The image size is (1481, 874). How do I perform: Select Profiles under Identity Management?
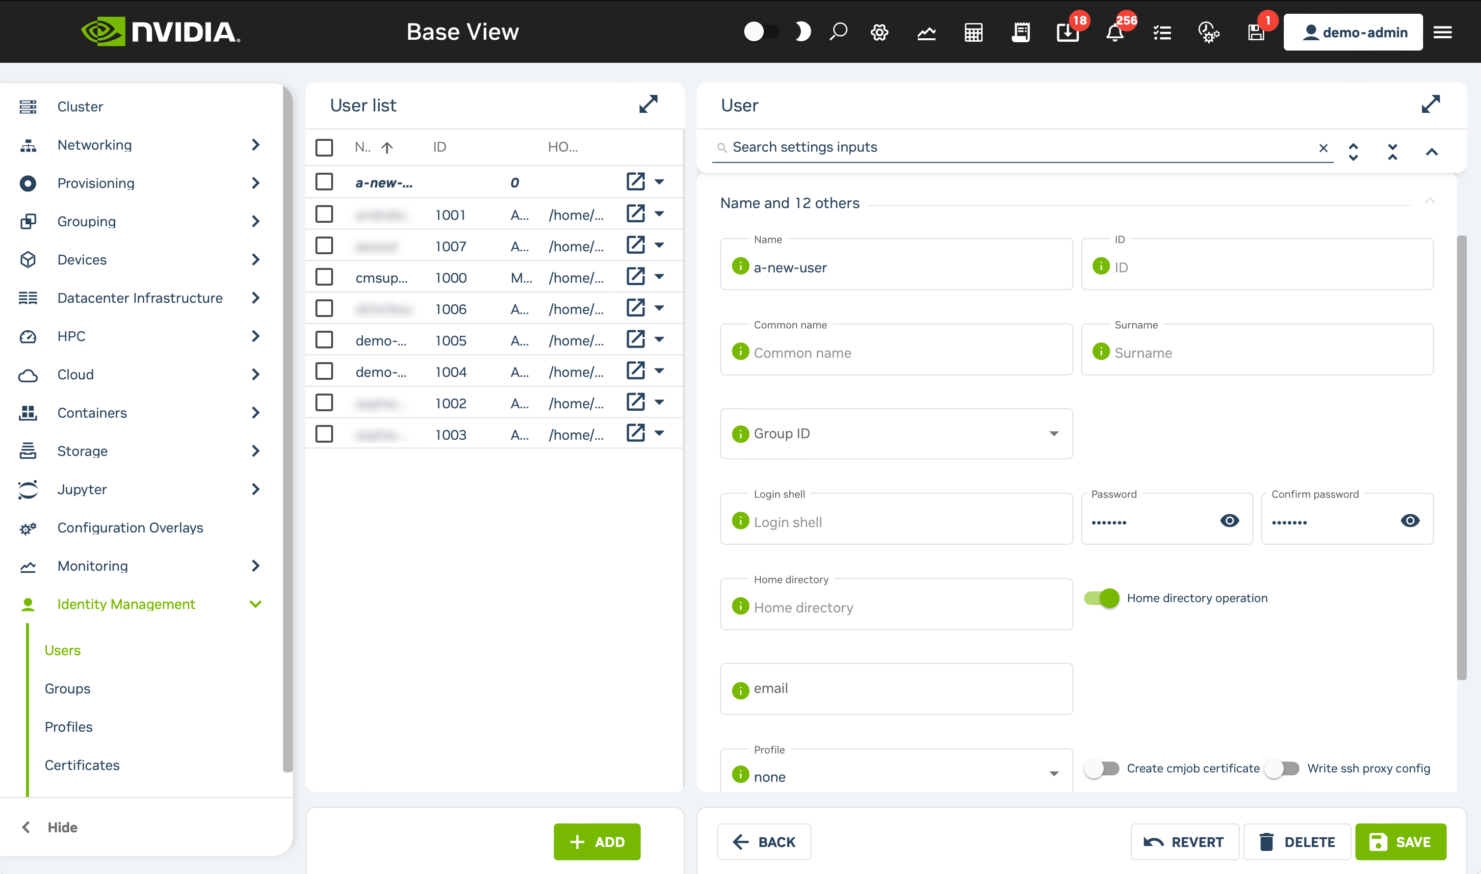pos(69,727)
